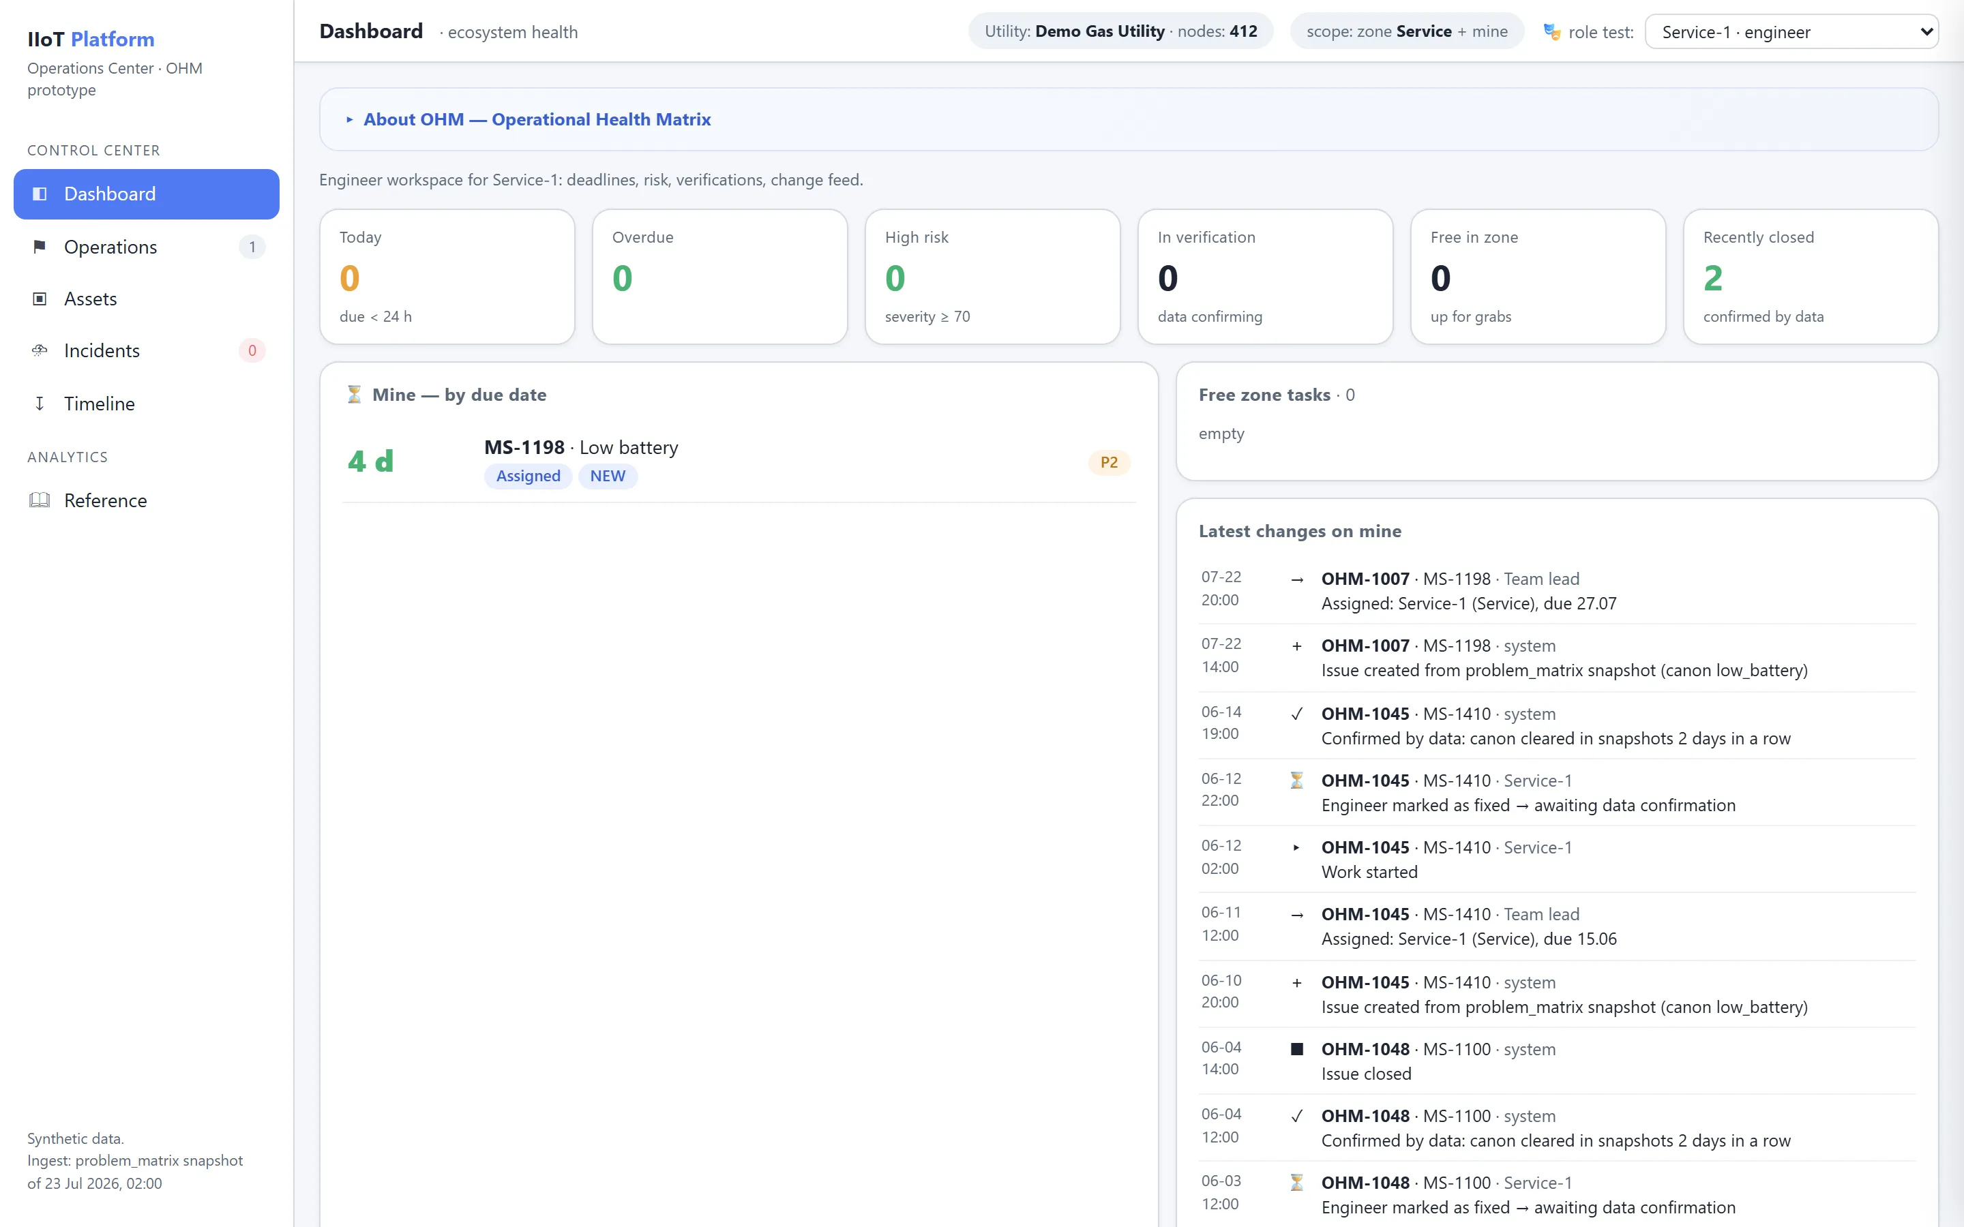The width and height of the screenshot is (1964, 1227).
Task: Click Incidents count badge 0
Action: click(252, 350)
